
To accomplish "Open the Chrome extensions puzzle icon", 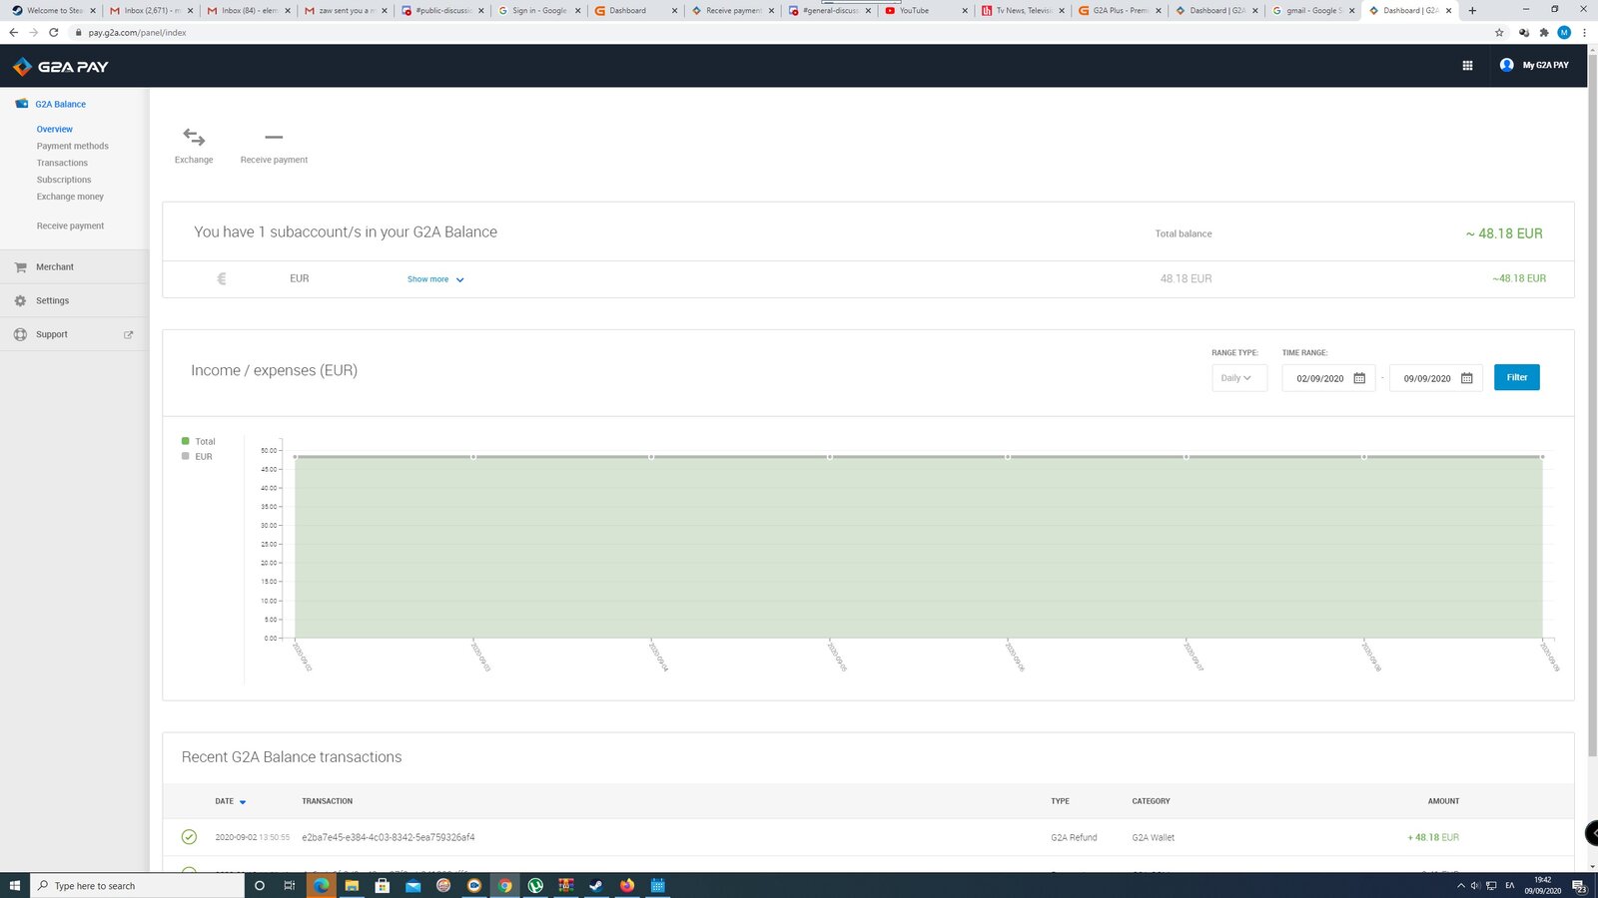I will tap(1544, 33).
